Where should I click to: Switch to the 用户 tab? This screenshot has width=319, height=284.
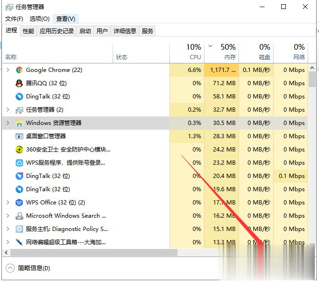tap(102, 31)
